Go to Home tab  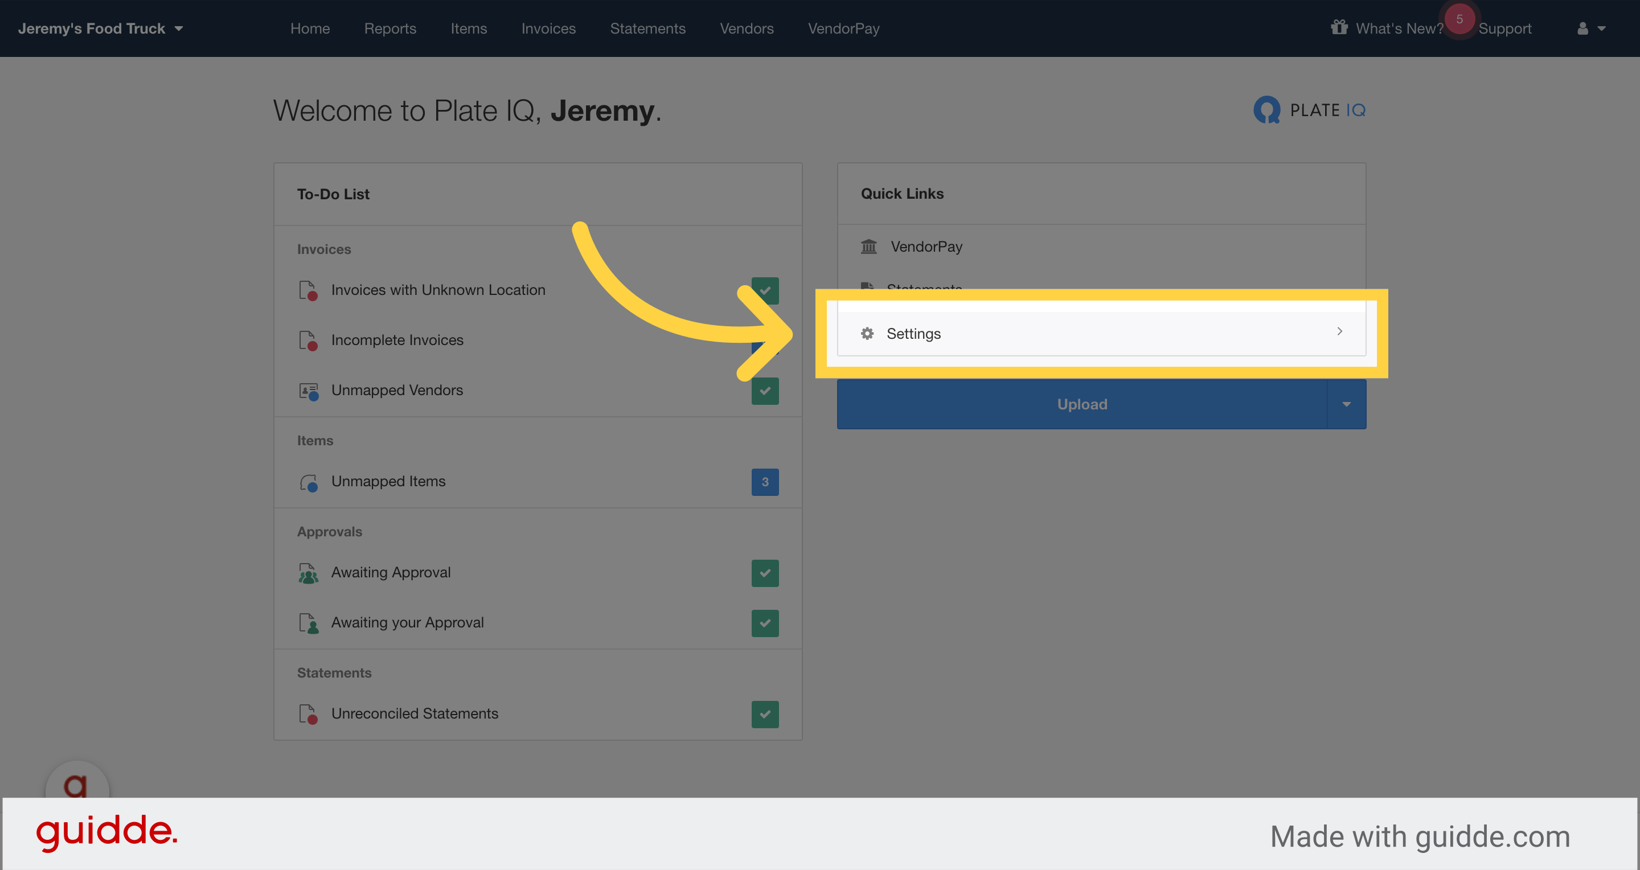310,28
